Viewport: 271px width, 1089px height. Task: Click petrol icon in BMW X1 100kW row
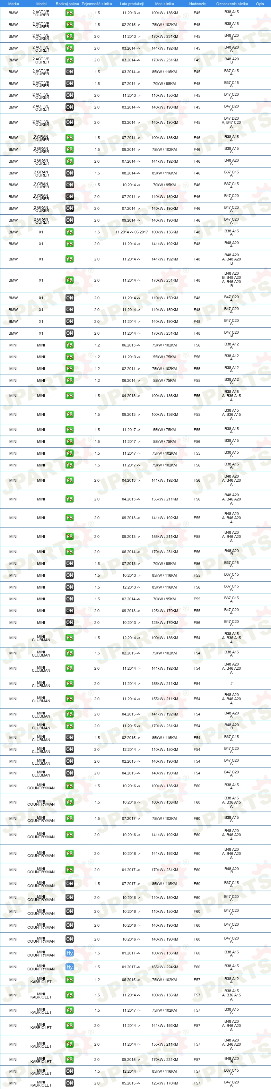[x=70, y=232]
